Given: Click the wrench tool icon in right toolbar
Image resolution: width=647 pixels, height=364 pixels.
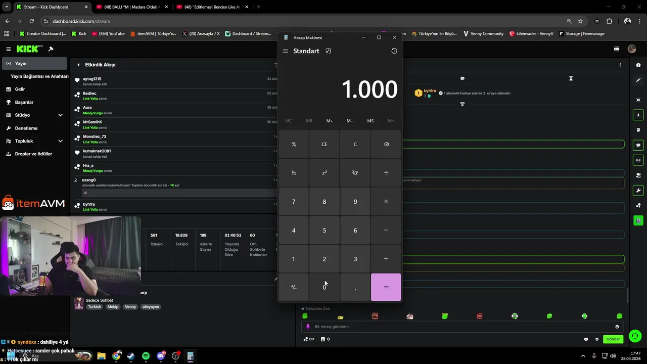Looking at the screenshot, I should pyautogui.click(x=638, y=191).
